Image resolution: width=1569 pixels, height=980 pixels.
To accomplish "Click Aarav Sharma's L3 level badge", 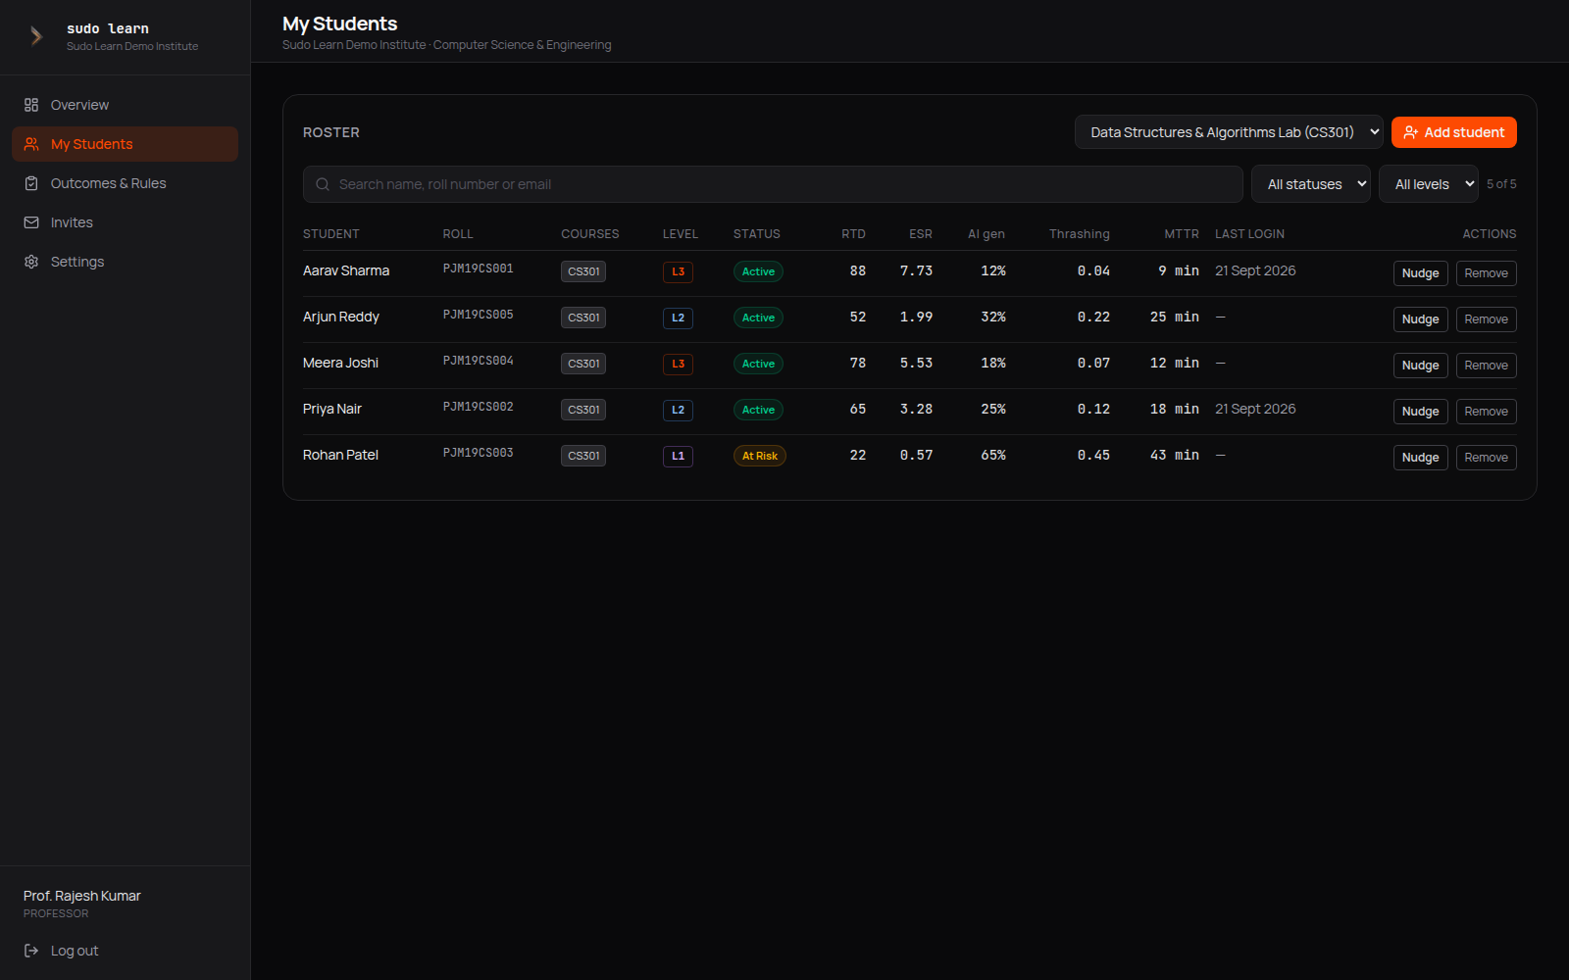I will (678, 271).
